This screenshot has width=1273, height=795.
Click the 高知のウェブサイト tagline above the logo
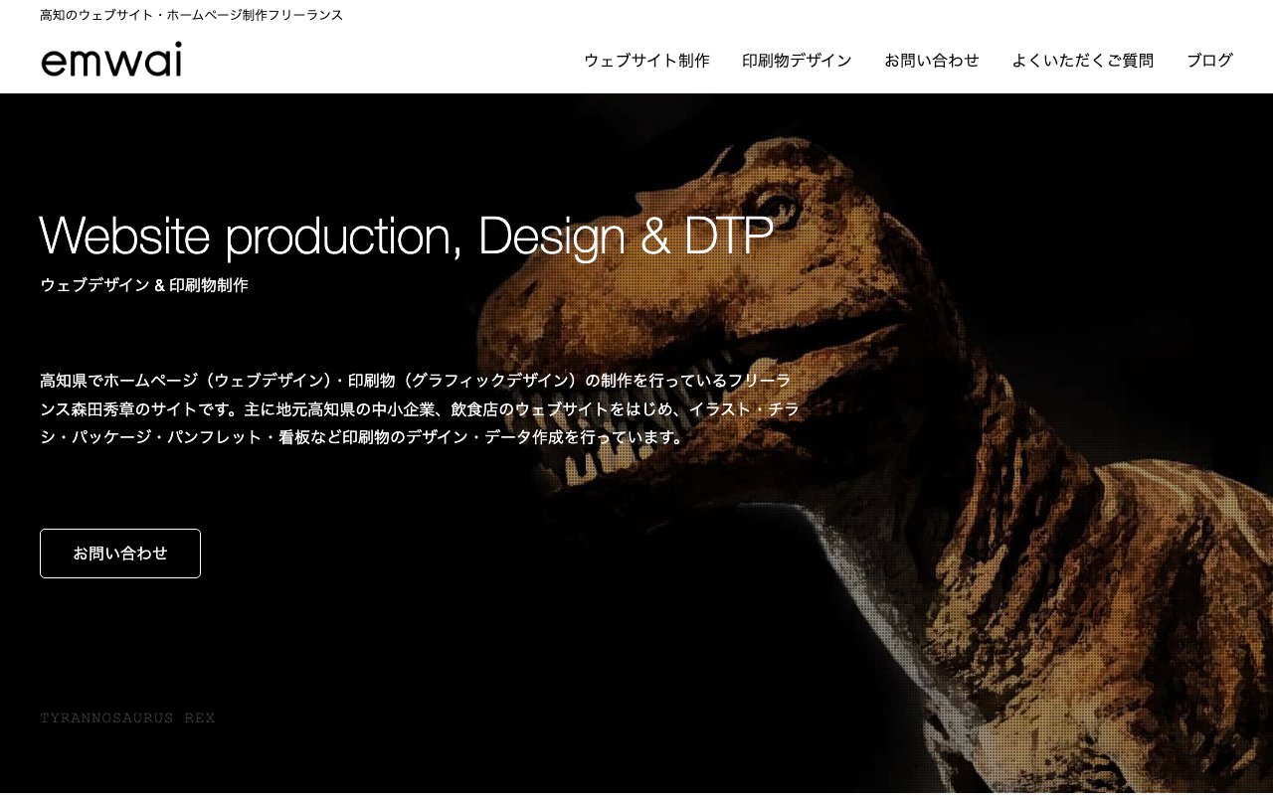click(x=192, y=15)
